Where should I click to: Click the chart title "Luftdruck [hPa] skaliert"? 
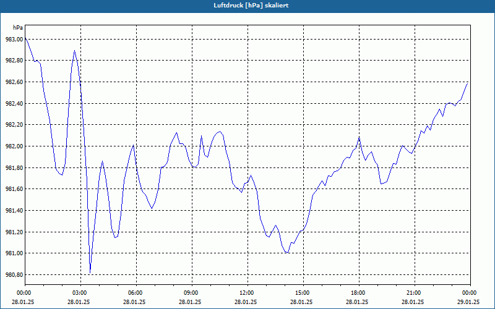pyautogui.click(x=251, y=6)
